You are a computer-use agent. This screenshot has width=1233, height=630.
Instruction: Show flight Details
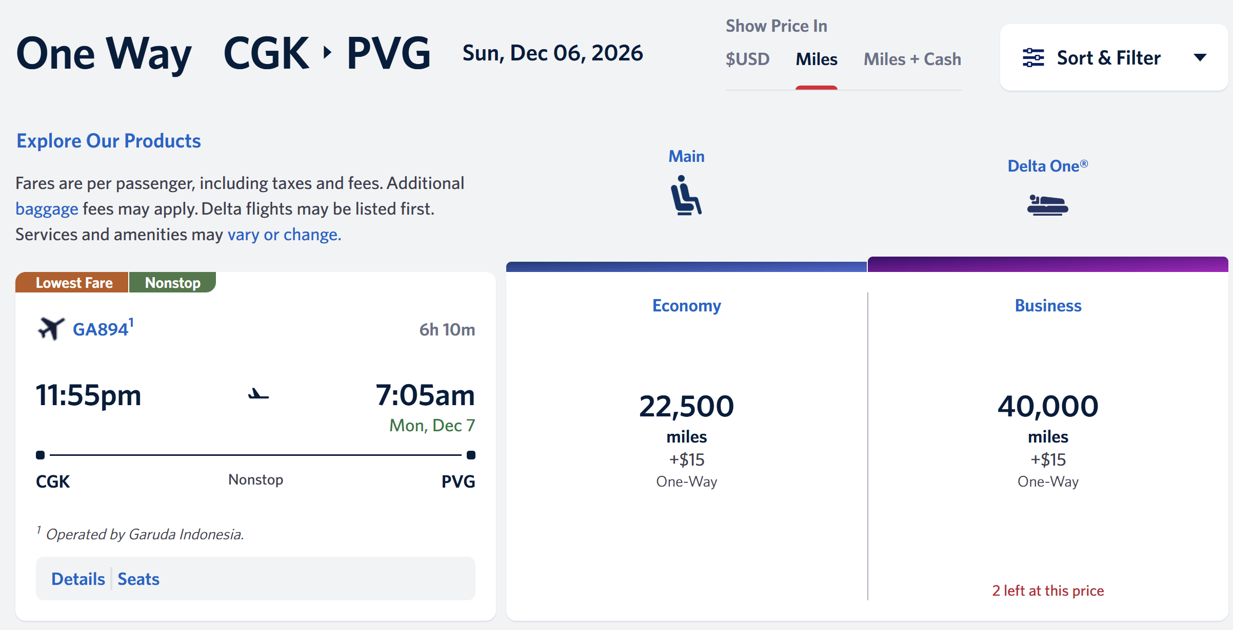point(78,579)
